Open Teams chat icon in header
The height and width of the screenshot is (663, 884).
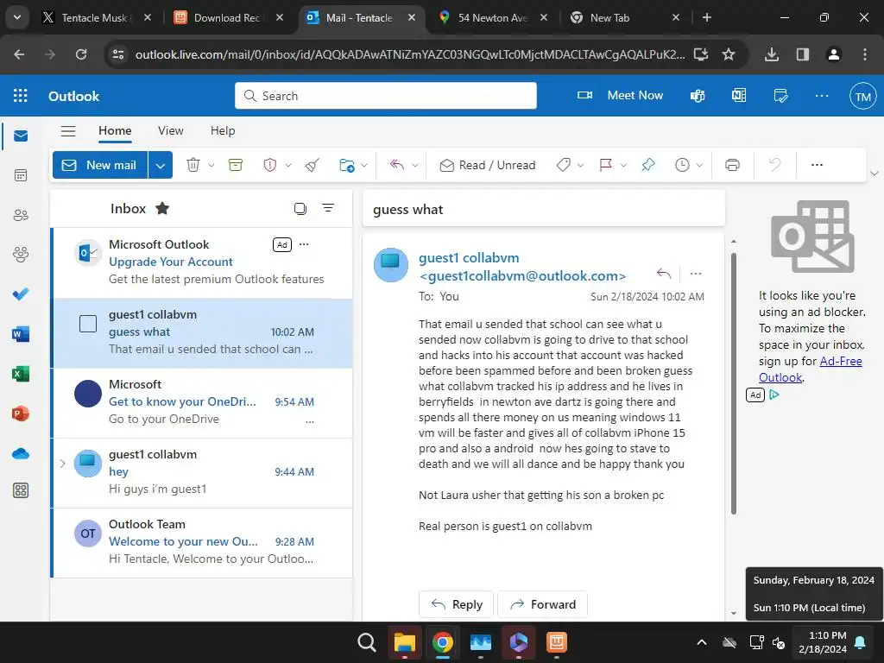click(698, 96)
